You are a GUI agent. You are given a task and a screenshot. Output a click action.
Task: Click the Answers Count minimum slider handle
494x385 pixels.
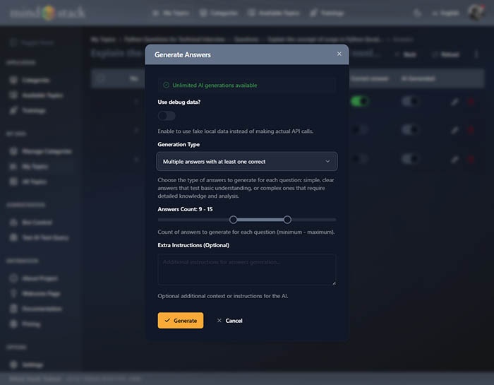tap(233, 220)
